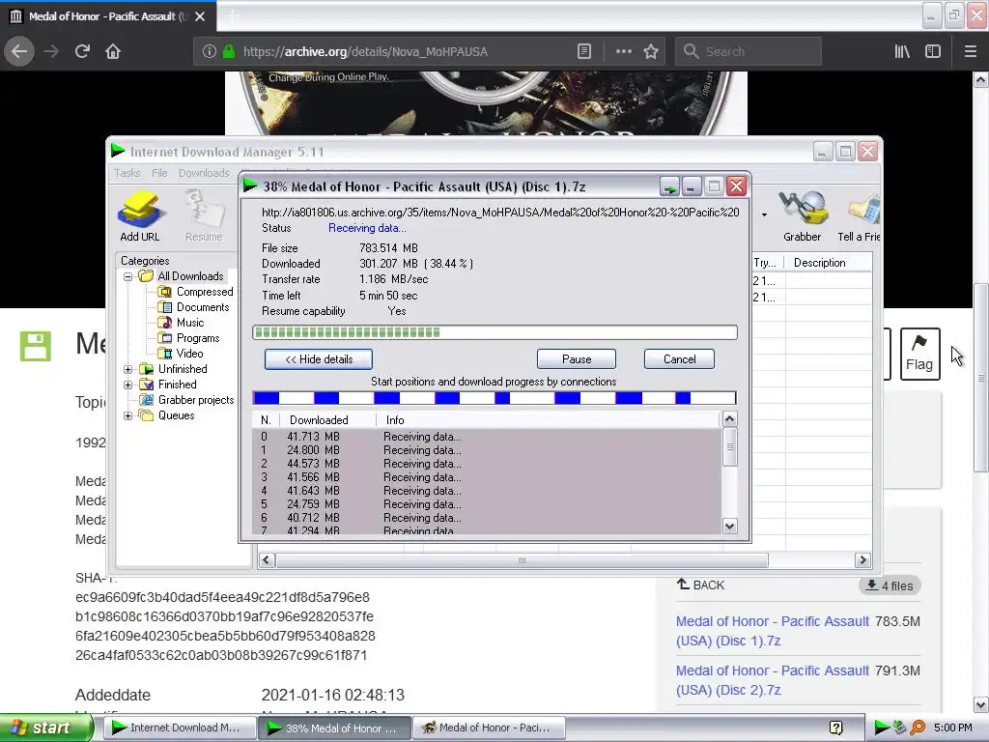Click the Add URL toolbar icon
Screen dimensions: 989x742
coord(139,215)
